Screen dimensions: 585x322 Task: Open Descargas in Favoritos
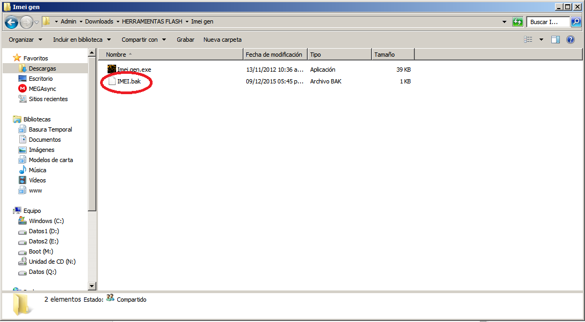pos(42,68)
